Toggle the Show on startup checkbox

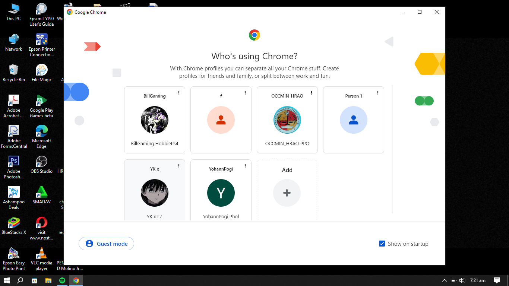(x=382, y=244)
